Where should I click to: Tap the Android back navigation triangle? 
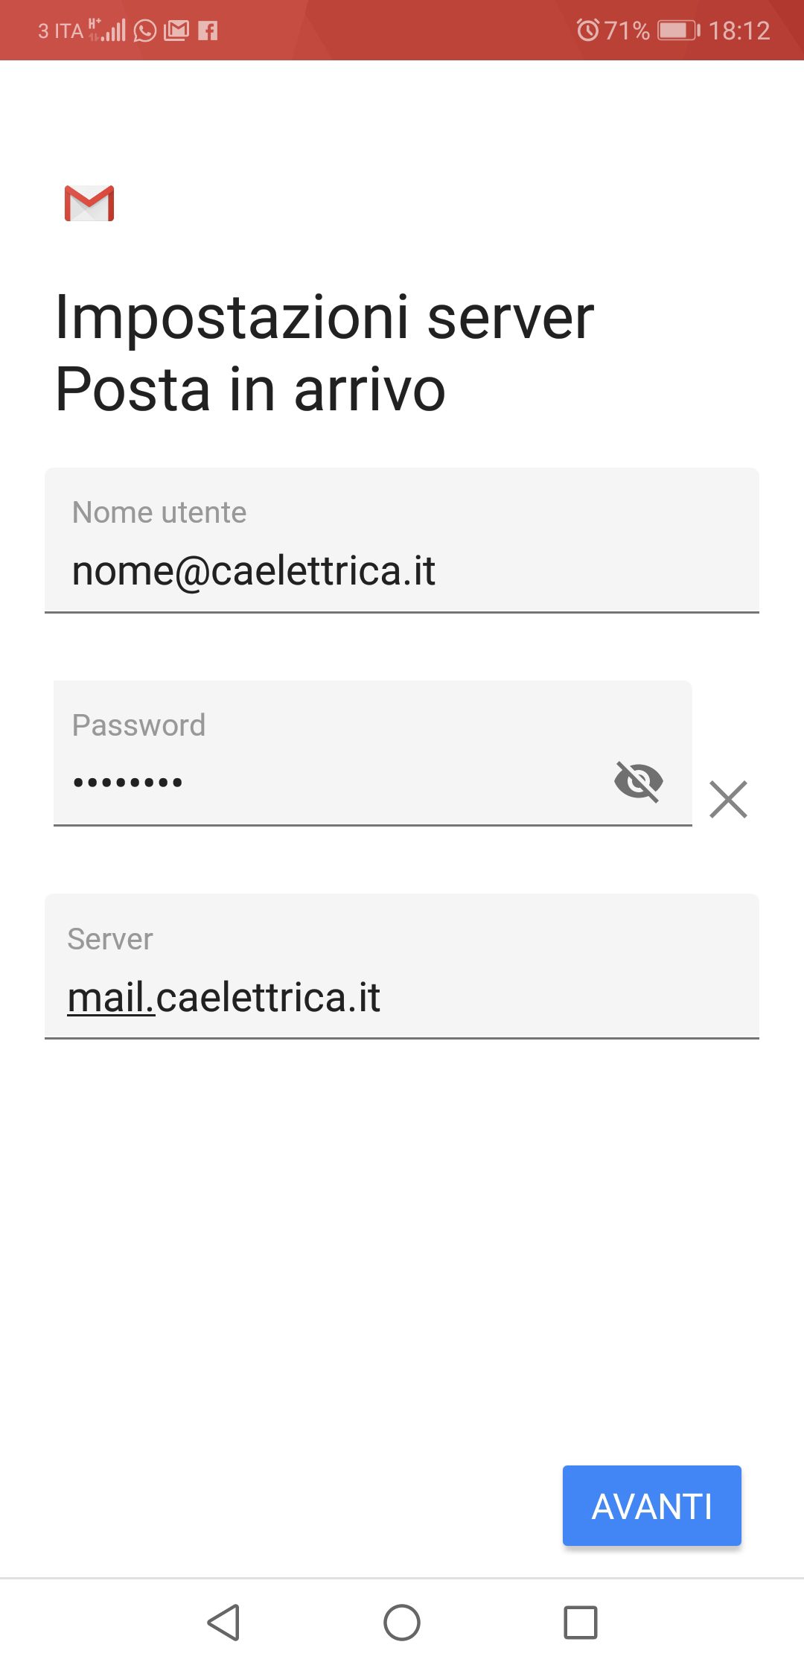pos(223,1622)
